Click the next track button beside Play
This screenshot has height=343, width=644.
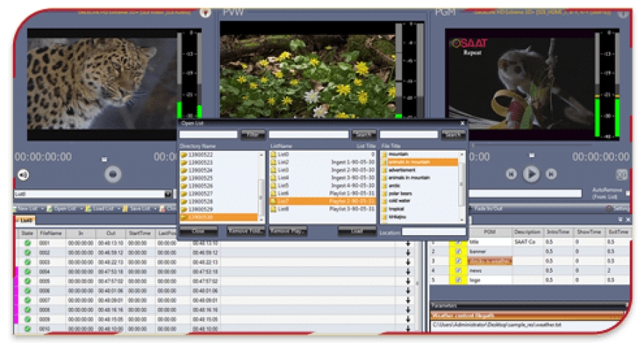pos(551,174)
